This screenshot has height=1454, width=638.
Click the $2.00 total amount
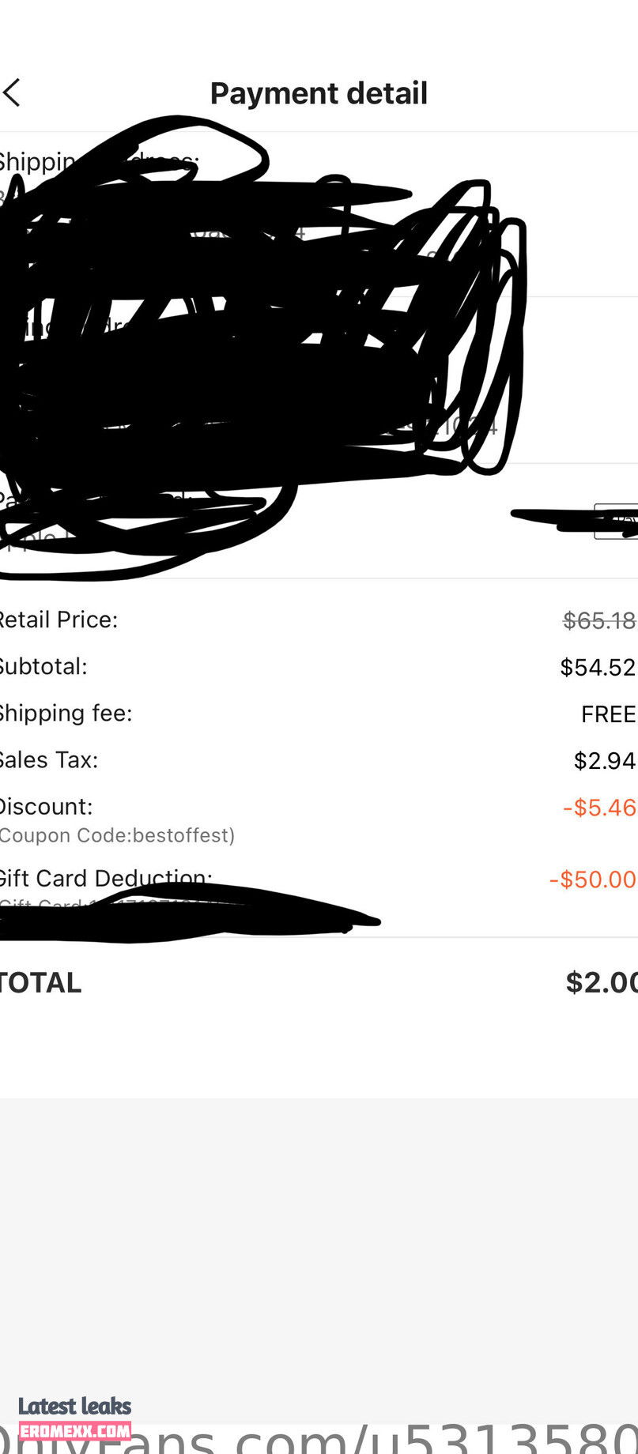click(602, 983)
